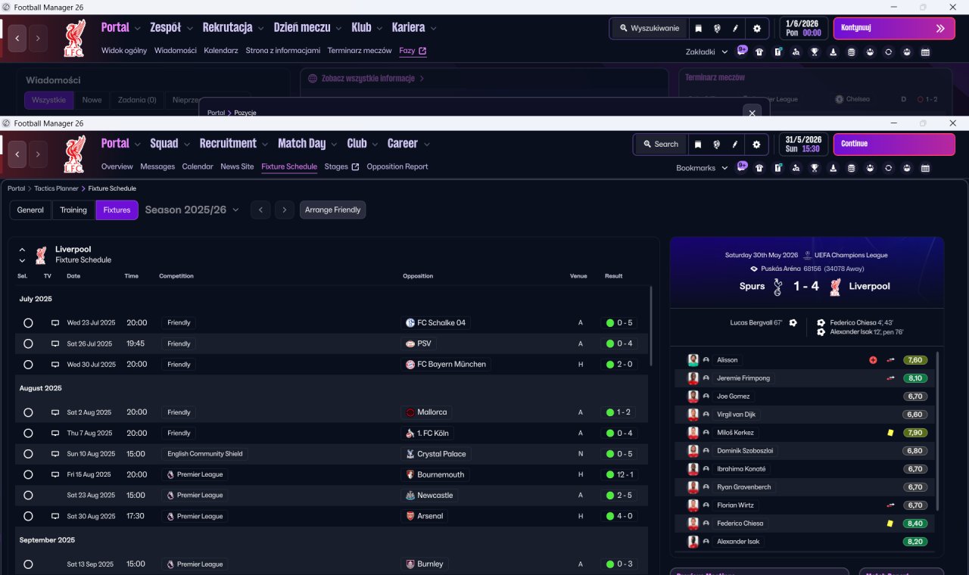Screen dimensions: 969x575
Task: Open bookmark icon beside Wyszukiwanie in Polish window
Action: click(698, 29)
